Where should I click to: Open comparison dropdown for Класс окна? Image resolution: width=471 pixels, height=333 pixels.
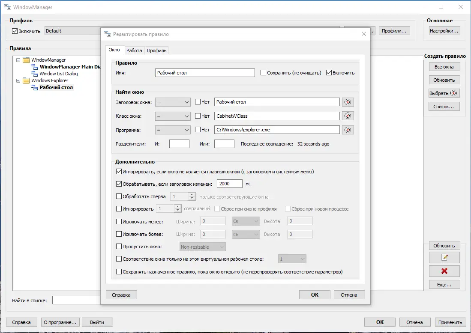click(173, 116)
